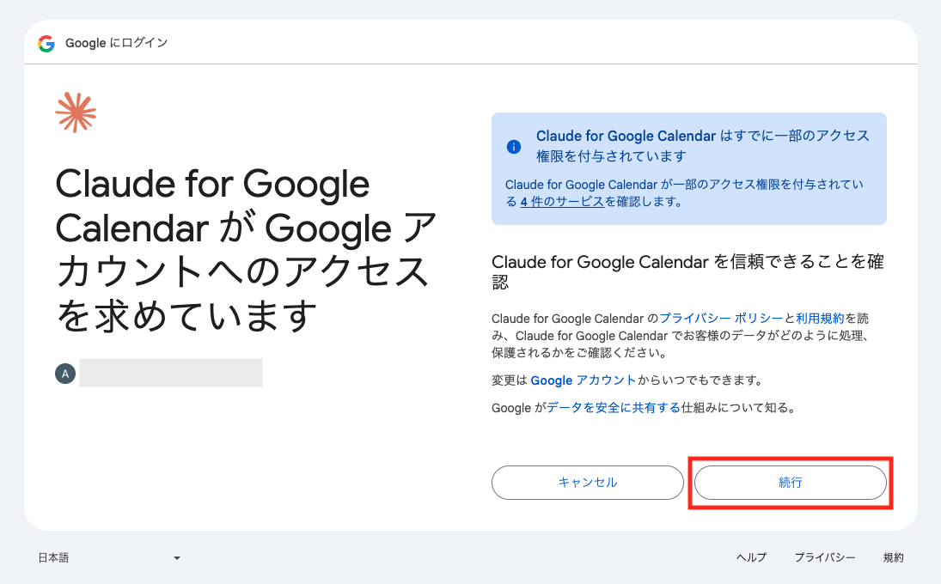Open the データを安全に共有する link
This screenshot has width=941, height=584.
point(614,408)
